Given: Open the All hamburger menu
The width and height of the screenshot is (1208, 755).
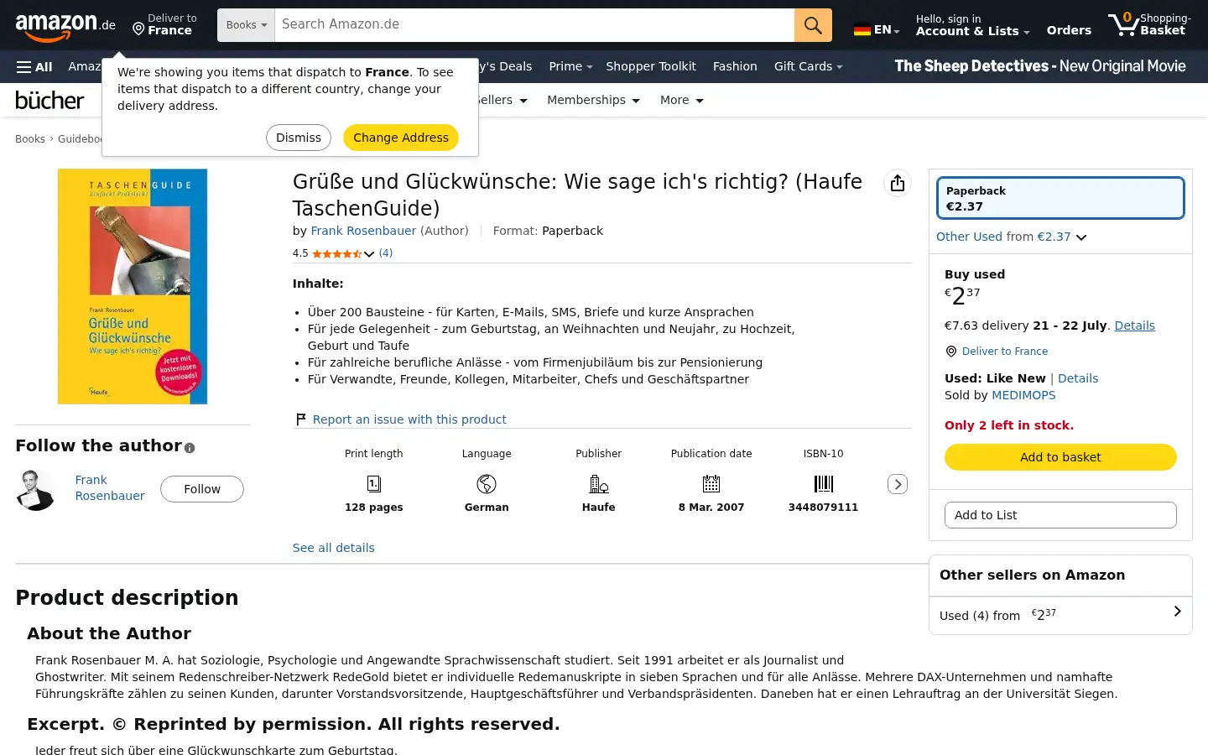Looking at the screenshot, I should [x=34, y=66].
